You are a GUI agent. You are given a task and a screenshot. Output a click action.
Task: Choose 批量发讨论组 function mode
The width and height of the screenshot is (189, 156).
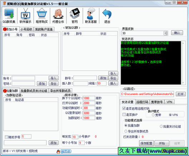point(161,126)
